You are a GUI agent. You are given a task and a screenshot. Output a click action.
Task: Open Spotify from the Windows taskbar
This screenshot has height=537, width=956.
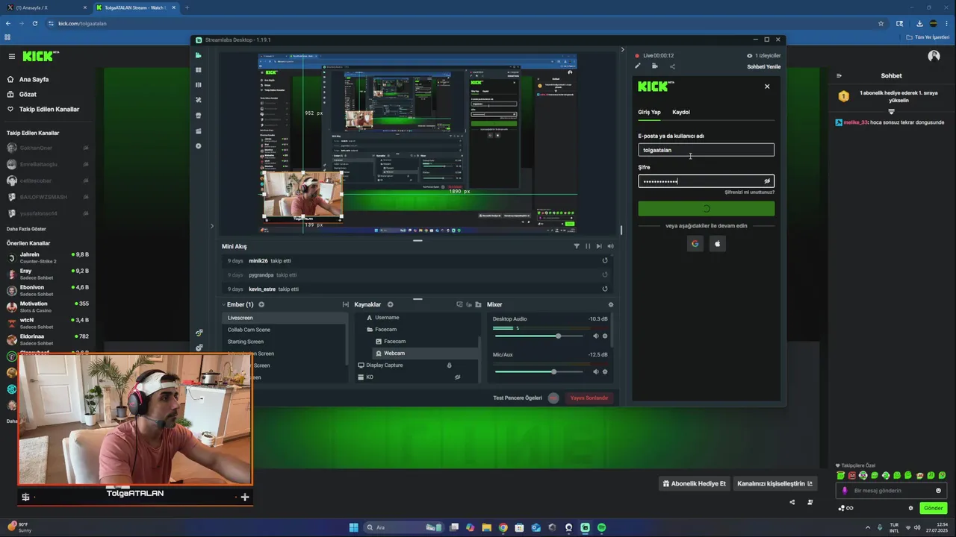pyautogui.click(x=601, y=527)
